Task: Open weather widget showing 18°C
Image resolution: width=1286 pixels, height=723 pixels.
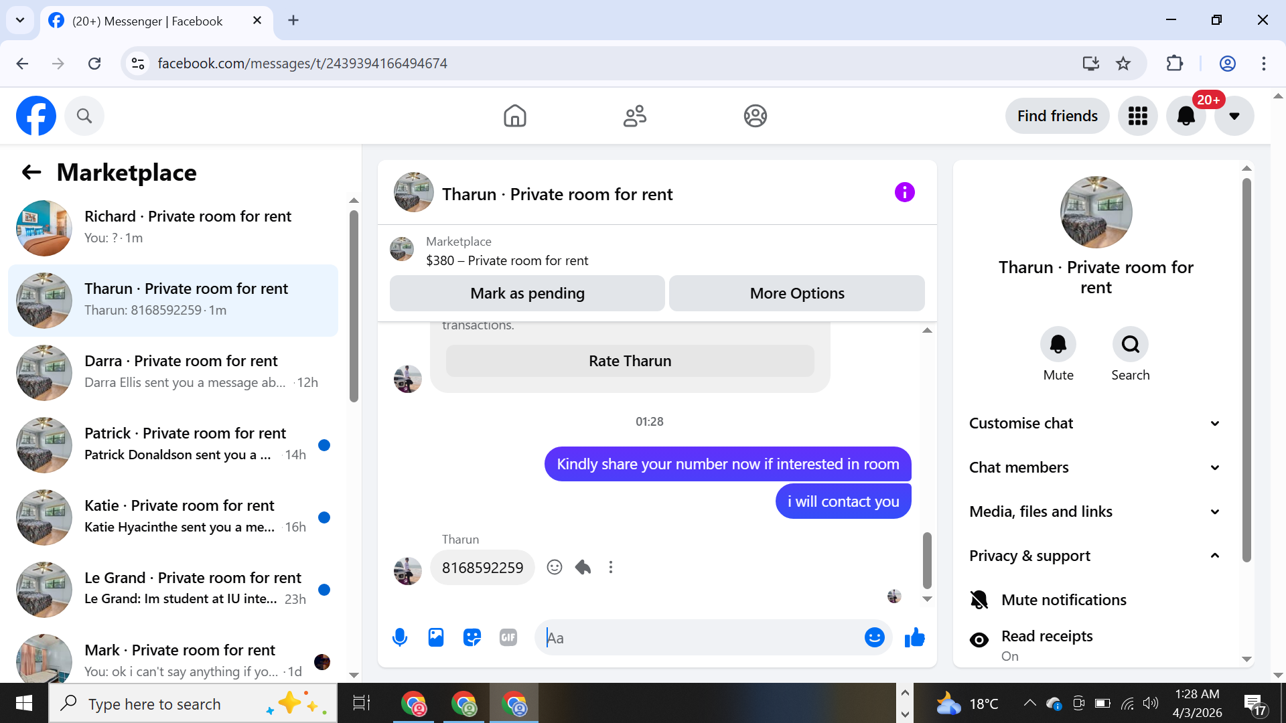Action: click(967, 704)
